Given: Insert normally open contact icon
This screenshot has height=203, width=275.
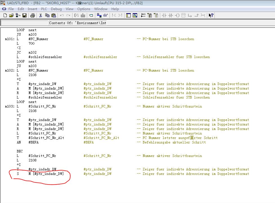Looking at the screenshot, I should 164,15.
